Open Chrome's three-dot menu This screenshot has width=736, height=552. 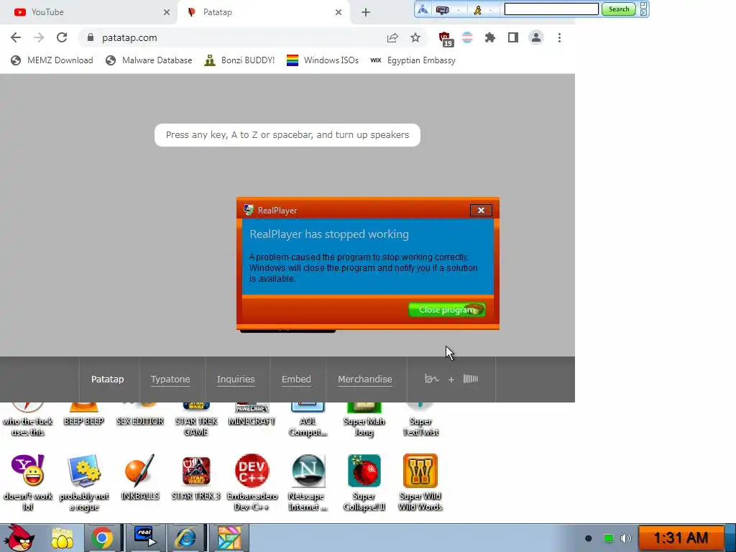559,37
